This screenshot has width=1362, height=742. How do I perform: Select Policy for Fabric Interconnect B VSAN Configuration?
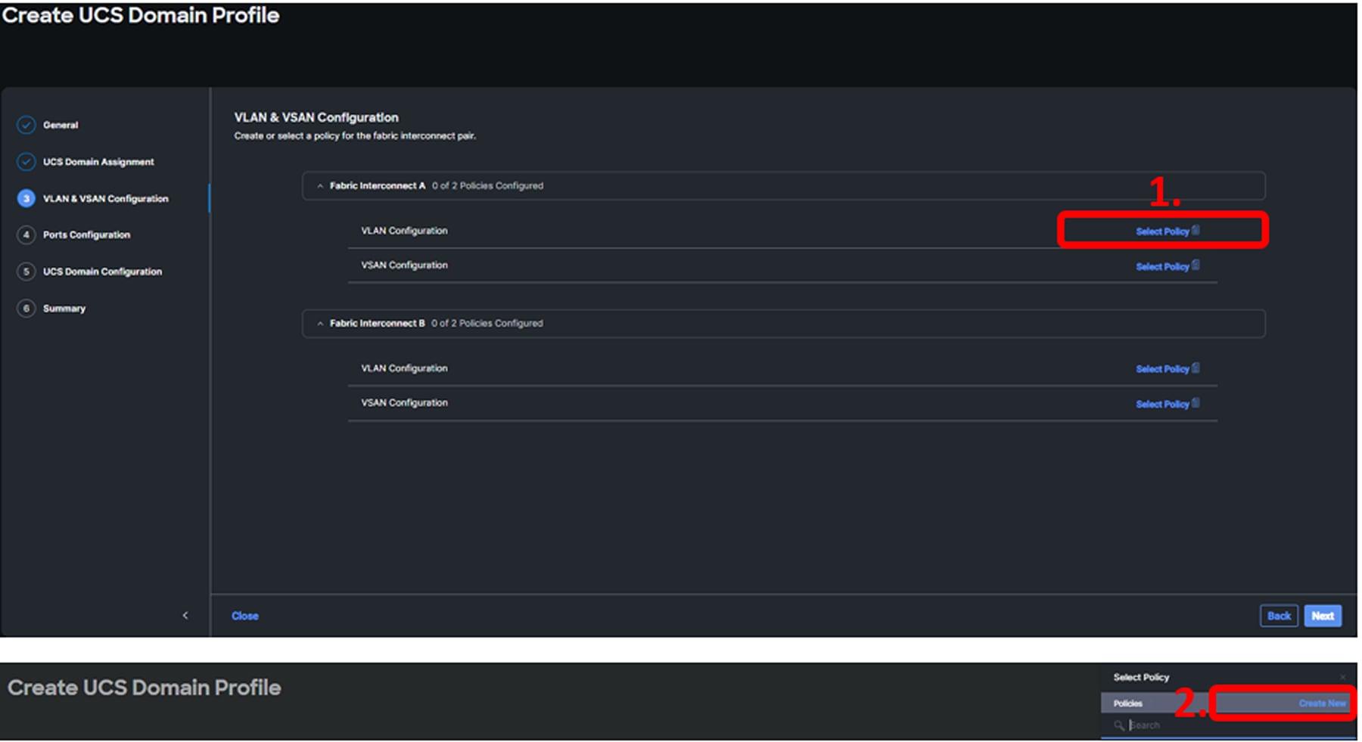click(1167, 404)
